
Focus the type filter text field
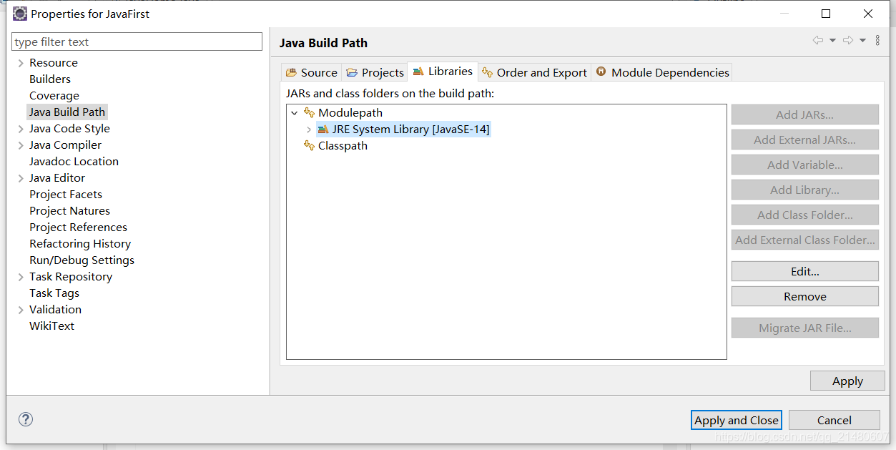[137, 41]
